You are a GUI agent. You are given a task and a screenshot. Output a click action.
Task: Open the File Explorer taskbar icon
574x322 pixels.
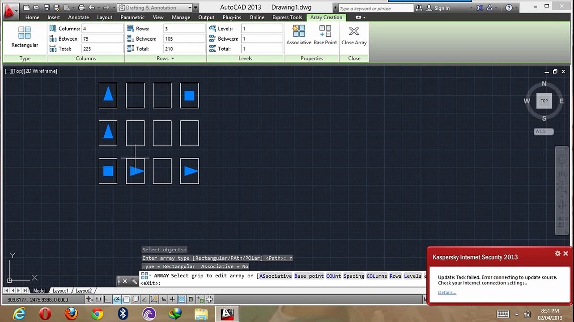point(201,314)
